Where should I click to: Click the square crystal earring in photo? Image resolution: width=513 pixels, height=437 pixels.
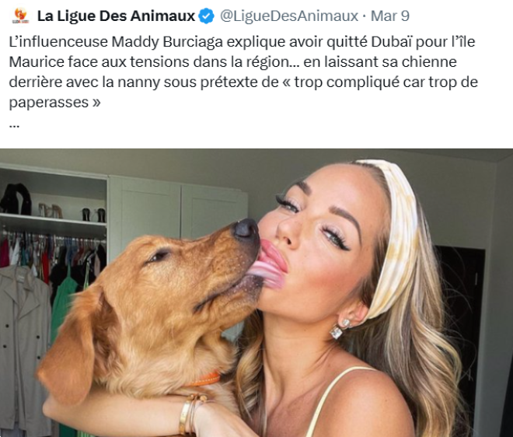[337, 330]
